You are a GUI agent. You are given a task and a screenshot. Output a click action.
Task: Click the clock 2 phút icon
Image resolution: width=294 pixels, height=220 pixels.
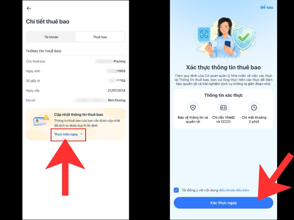[254, 107]
